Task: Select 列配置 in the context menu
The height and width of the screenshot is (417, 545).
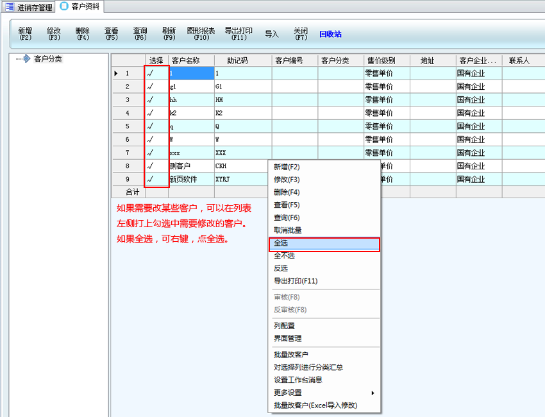Action: point(285,326)
